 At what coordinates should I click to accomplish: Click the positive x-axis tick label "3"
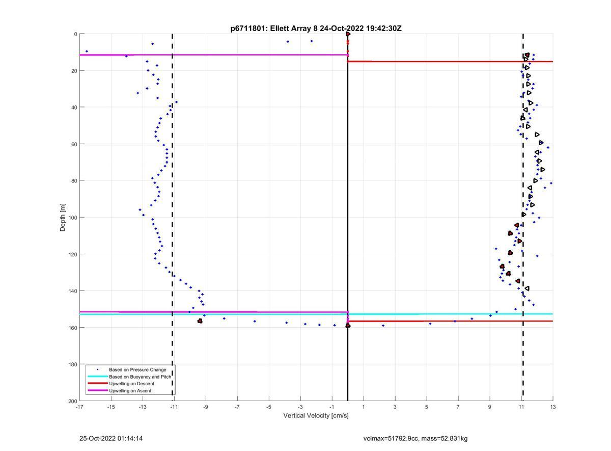pos(395,407)
